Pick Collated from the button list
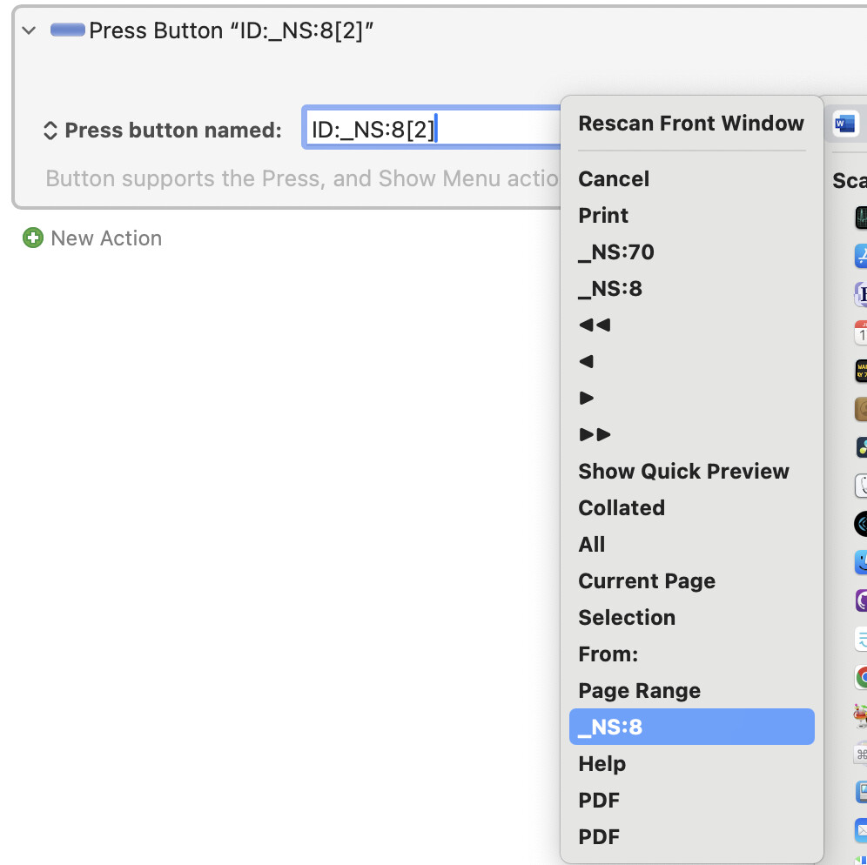867x865 pixels. pyautogui.click(x=622, y=508)
